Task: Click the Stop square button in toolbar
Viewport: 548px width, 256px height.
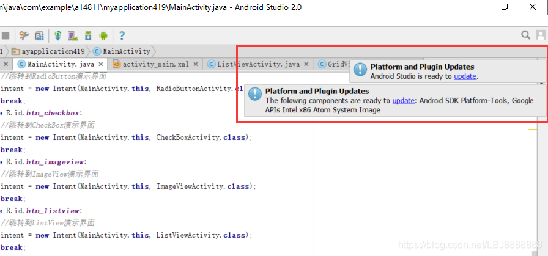Action: (6, 35)
